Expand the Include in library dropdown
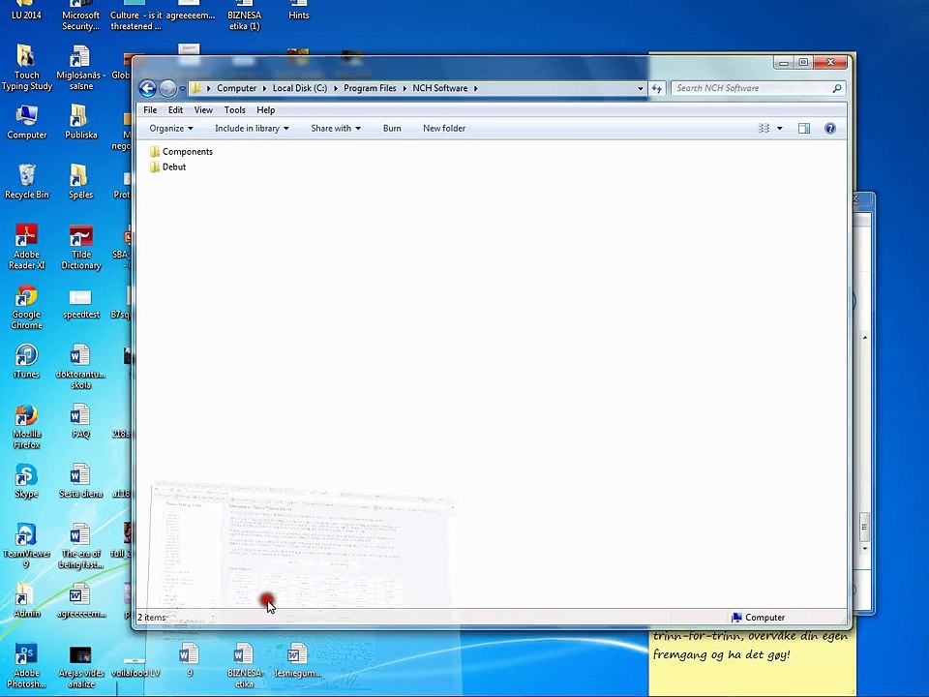This screenshot has height=697, width=929. (251, 128)
